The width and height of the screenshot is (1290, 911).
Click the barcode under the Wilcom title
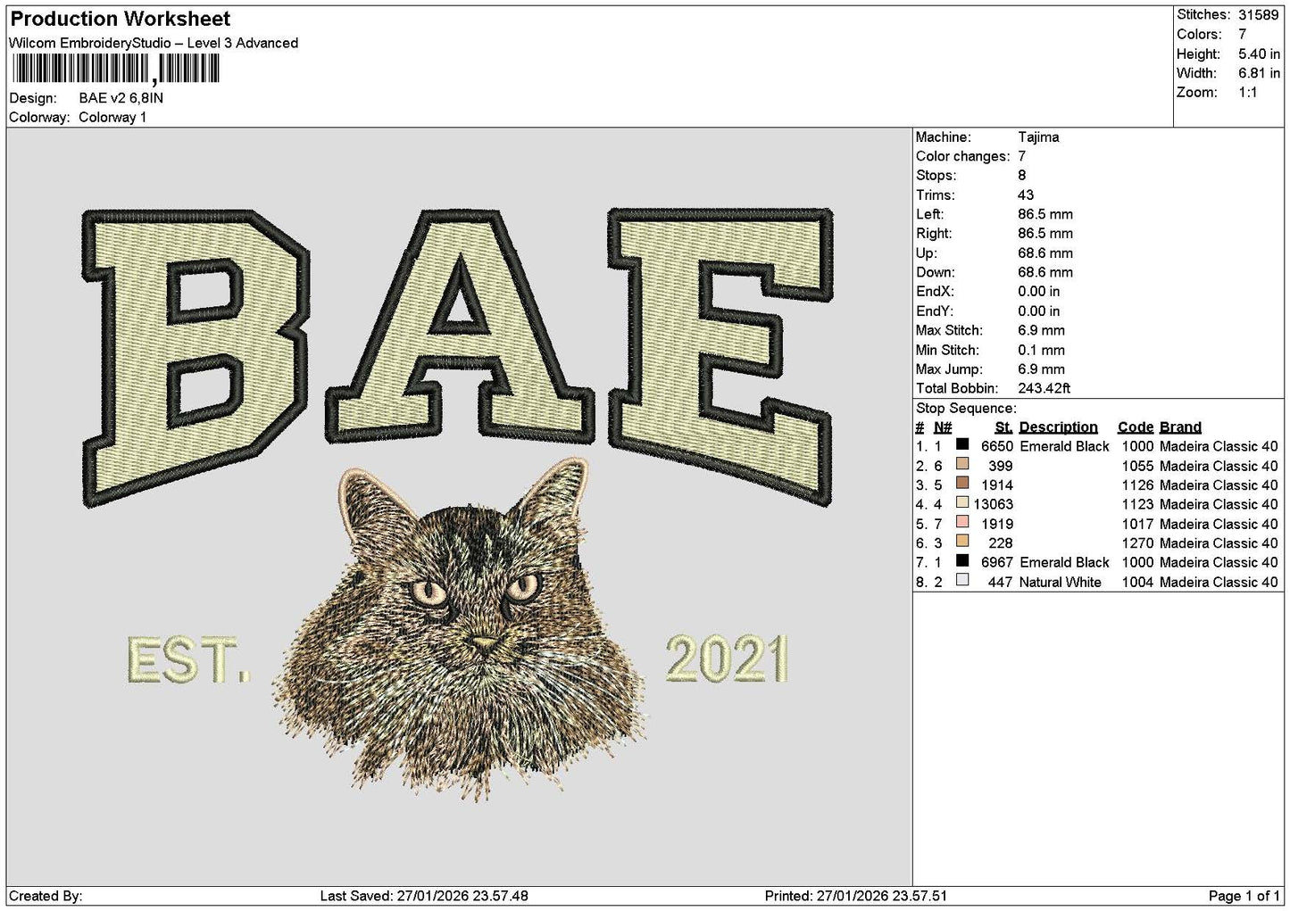click(115, 69)
